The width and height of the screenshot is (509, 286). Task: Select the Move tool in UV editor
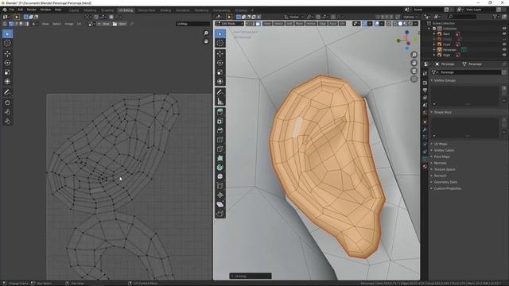click(7, 54)
